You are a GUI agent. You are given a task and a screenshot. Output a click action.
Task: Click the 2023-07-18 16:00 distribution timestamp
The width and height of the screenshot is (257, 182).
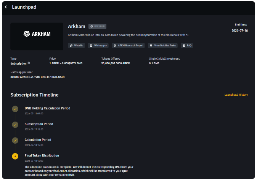pyautogui.click(x=34, y=161)
